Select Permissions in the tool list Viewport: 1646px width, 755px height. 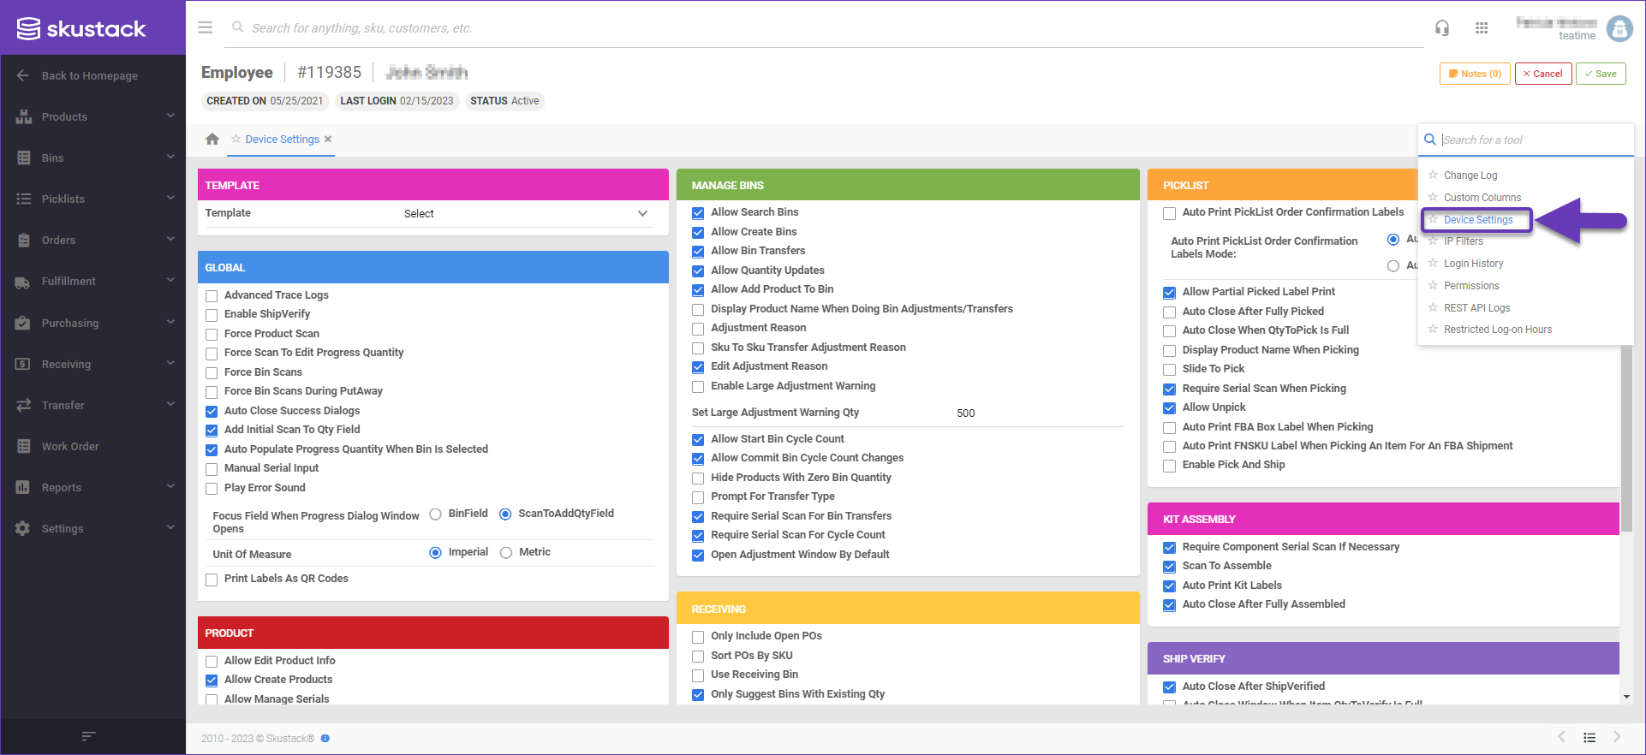[x=1471, y=286]
